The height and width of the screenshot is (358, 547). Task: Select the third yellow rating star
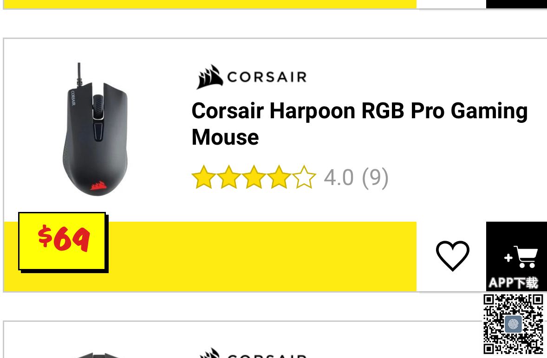(x=254, y=177)
